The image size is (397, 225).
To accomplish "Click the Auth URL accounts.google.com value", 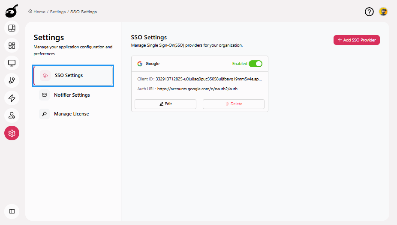I will coord(197,89).
